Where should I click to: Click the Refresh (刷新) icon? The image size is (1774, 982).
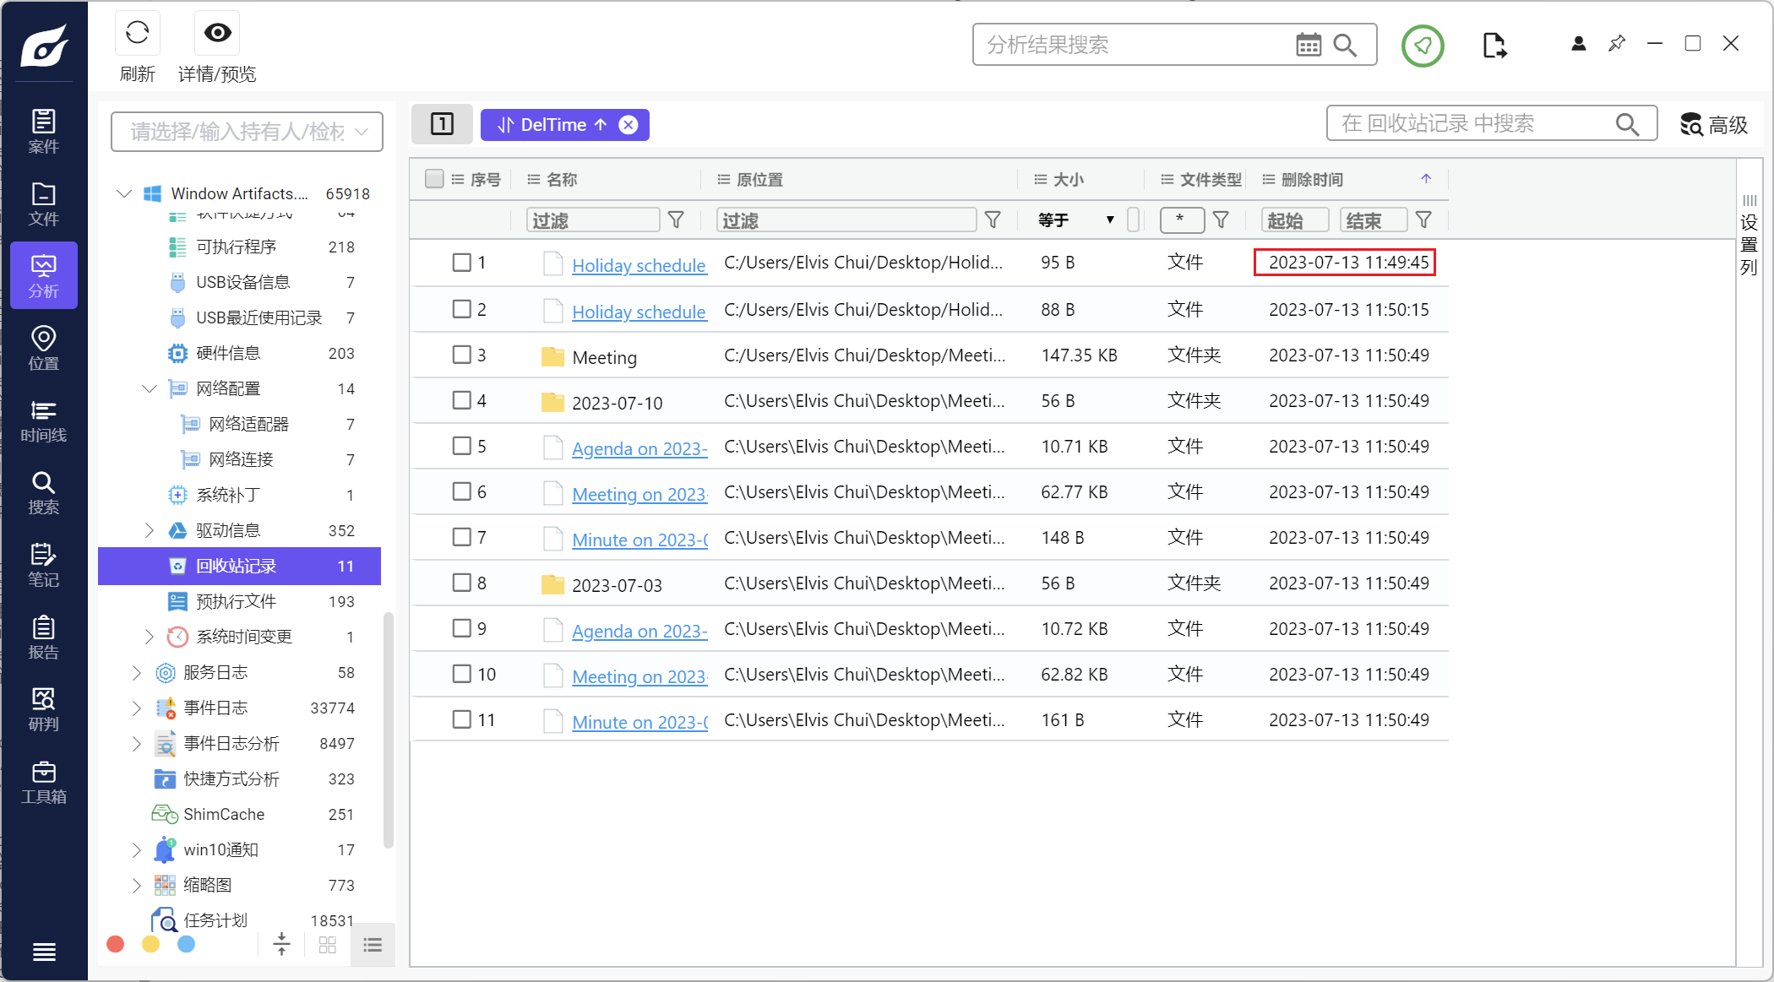pos(137,33)
